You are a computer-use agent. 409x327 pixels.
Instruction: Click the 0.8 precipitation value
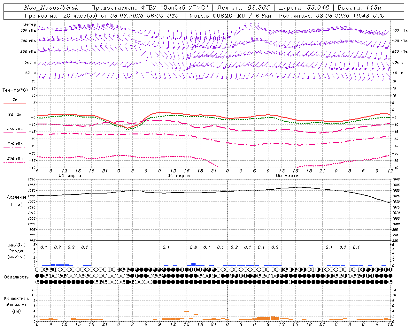click(x=193, y=247)
